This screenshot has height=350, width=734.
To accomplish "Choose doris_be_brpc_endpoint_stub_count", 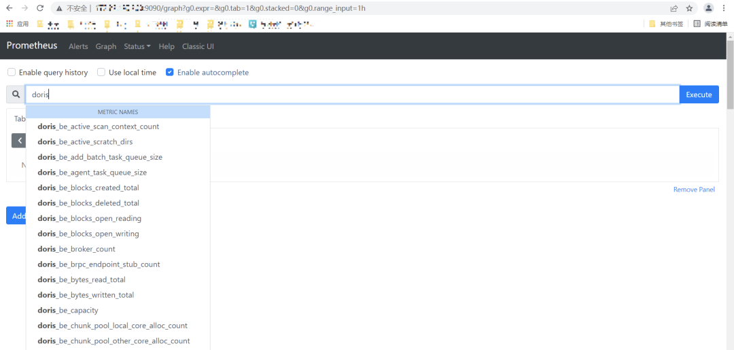I will [x=118, y=264].
